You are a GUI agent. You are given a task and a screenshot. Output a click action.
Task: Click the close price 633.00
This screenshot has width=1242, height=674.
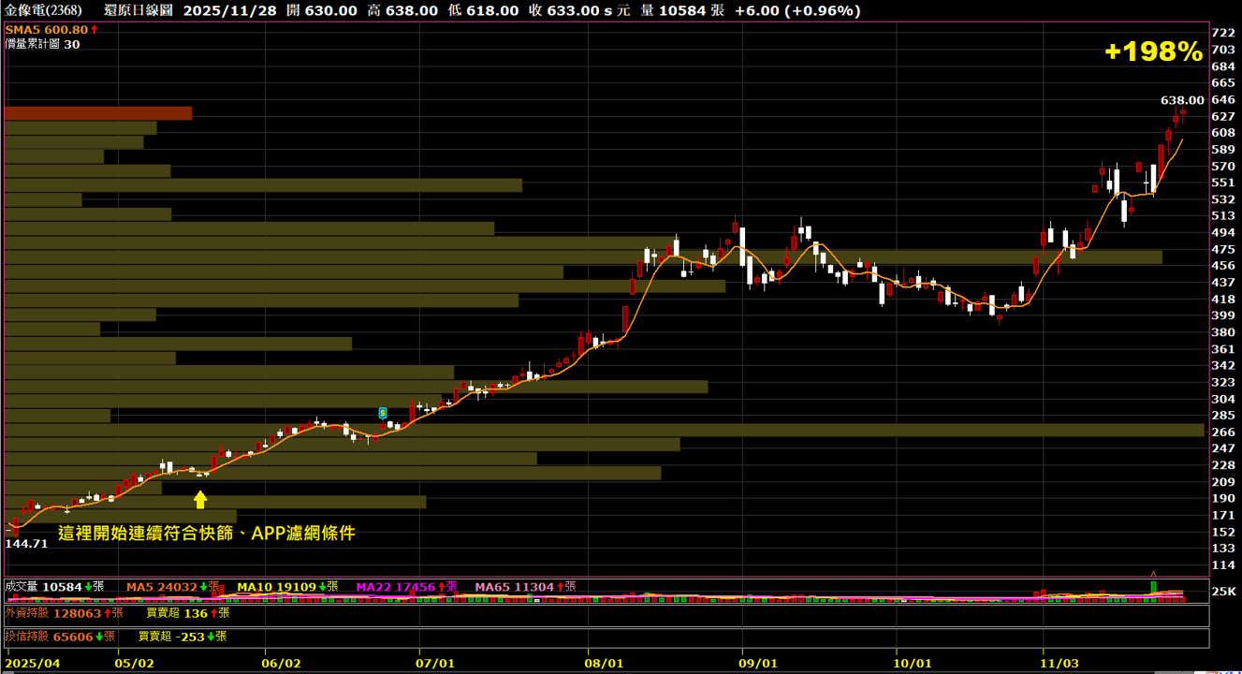[576, 10]
